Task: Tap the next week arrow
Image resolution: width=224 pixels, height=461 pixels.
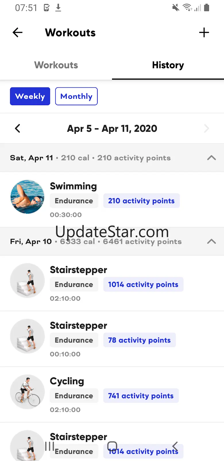Action: point(206,128)
